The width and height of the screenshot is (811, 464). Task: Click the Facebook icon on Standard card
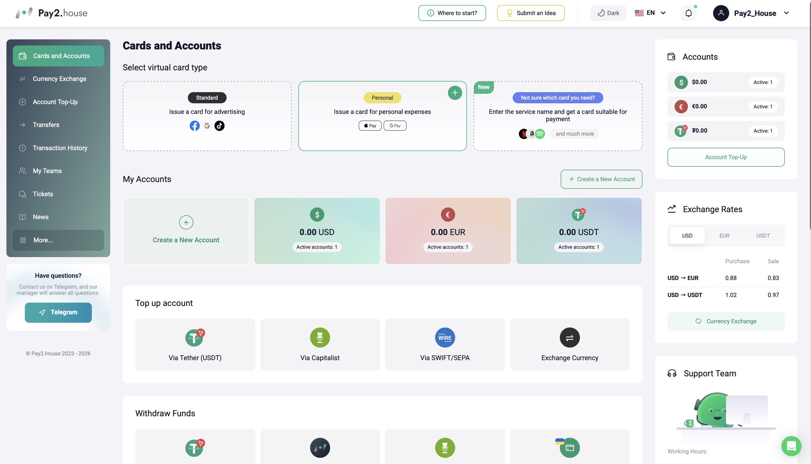[x=195, y=126]
